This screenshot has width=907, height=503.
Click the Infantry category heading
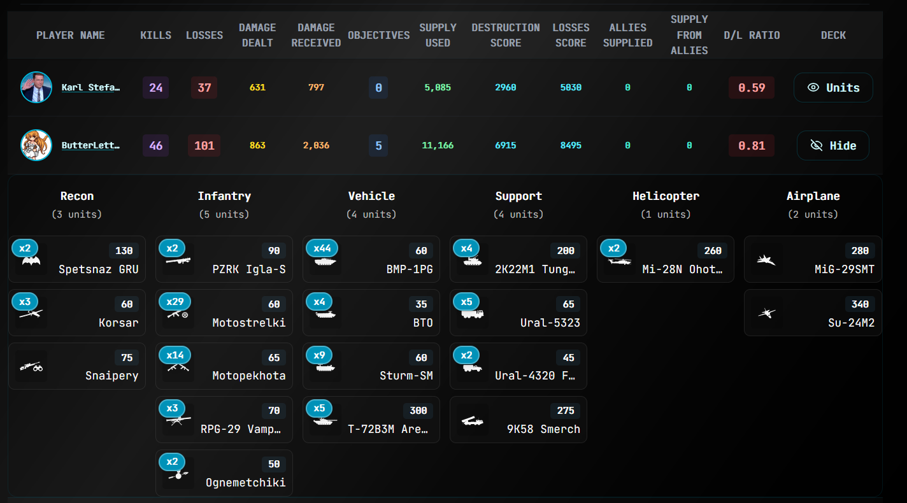pyautogui.click(x=224, y=196)
